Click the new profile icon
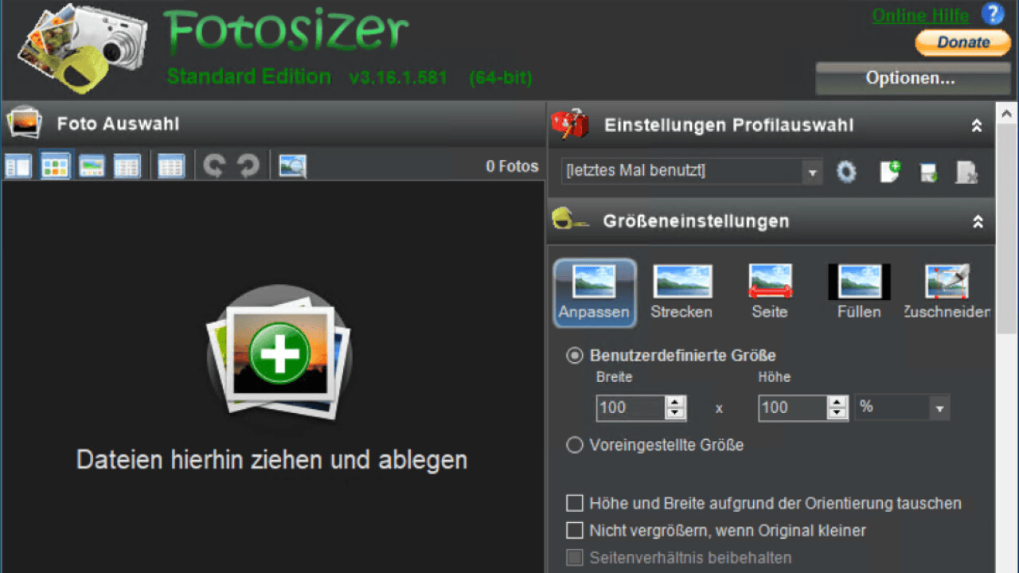Image resolution: width=1019 pixels, height=573 pixels. pos(889,171)
